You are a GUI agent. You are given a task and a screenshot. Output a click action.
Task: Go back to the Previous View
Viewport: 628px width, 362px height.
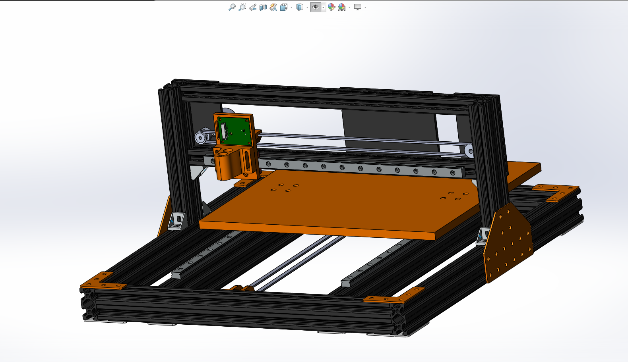[x=253, y=7]
